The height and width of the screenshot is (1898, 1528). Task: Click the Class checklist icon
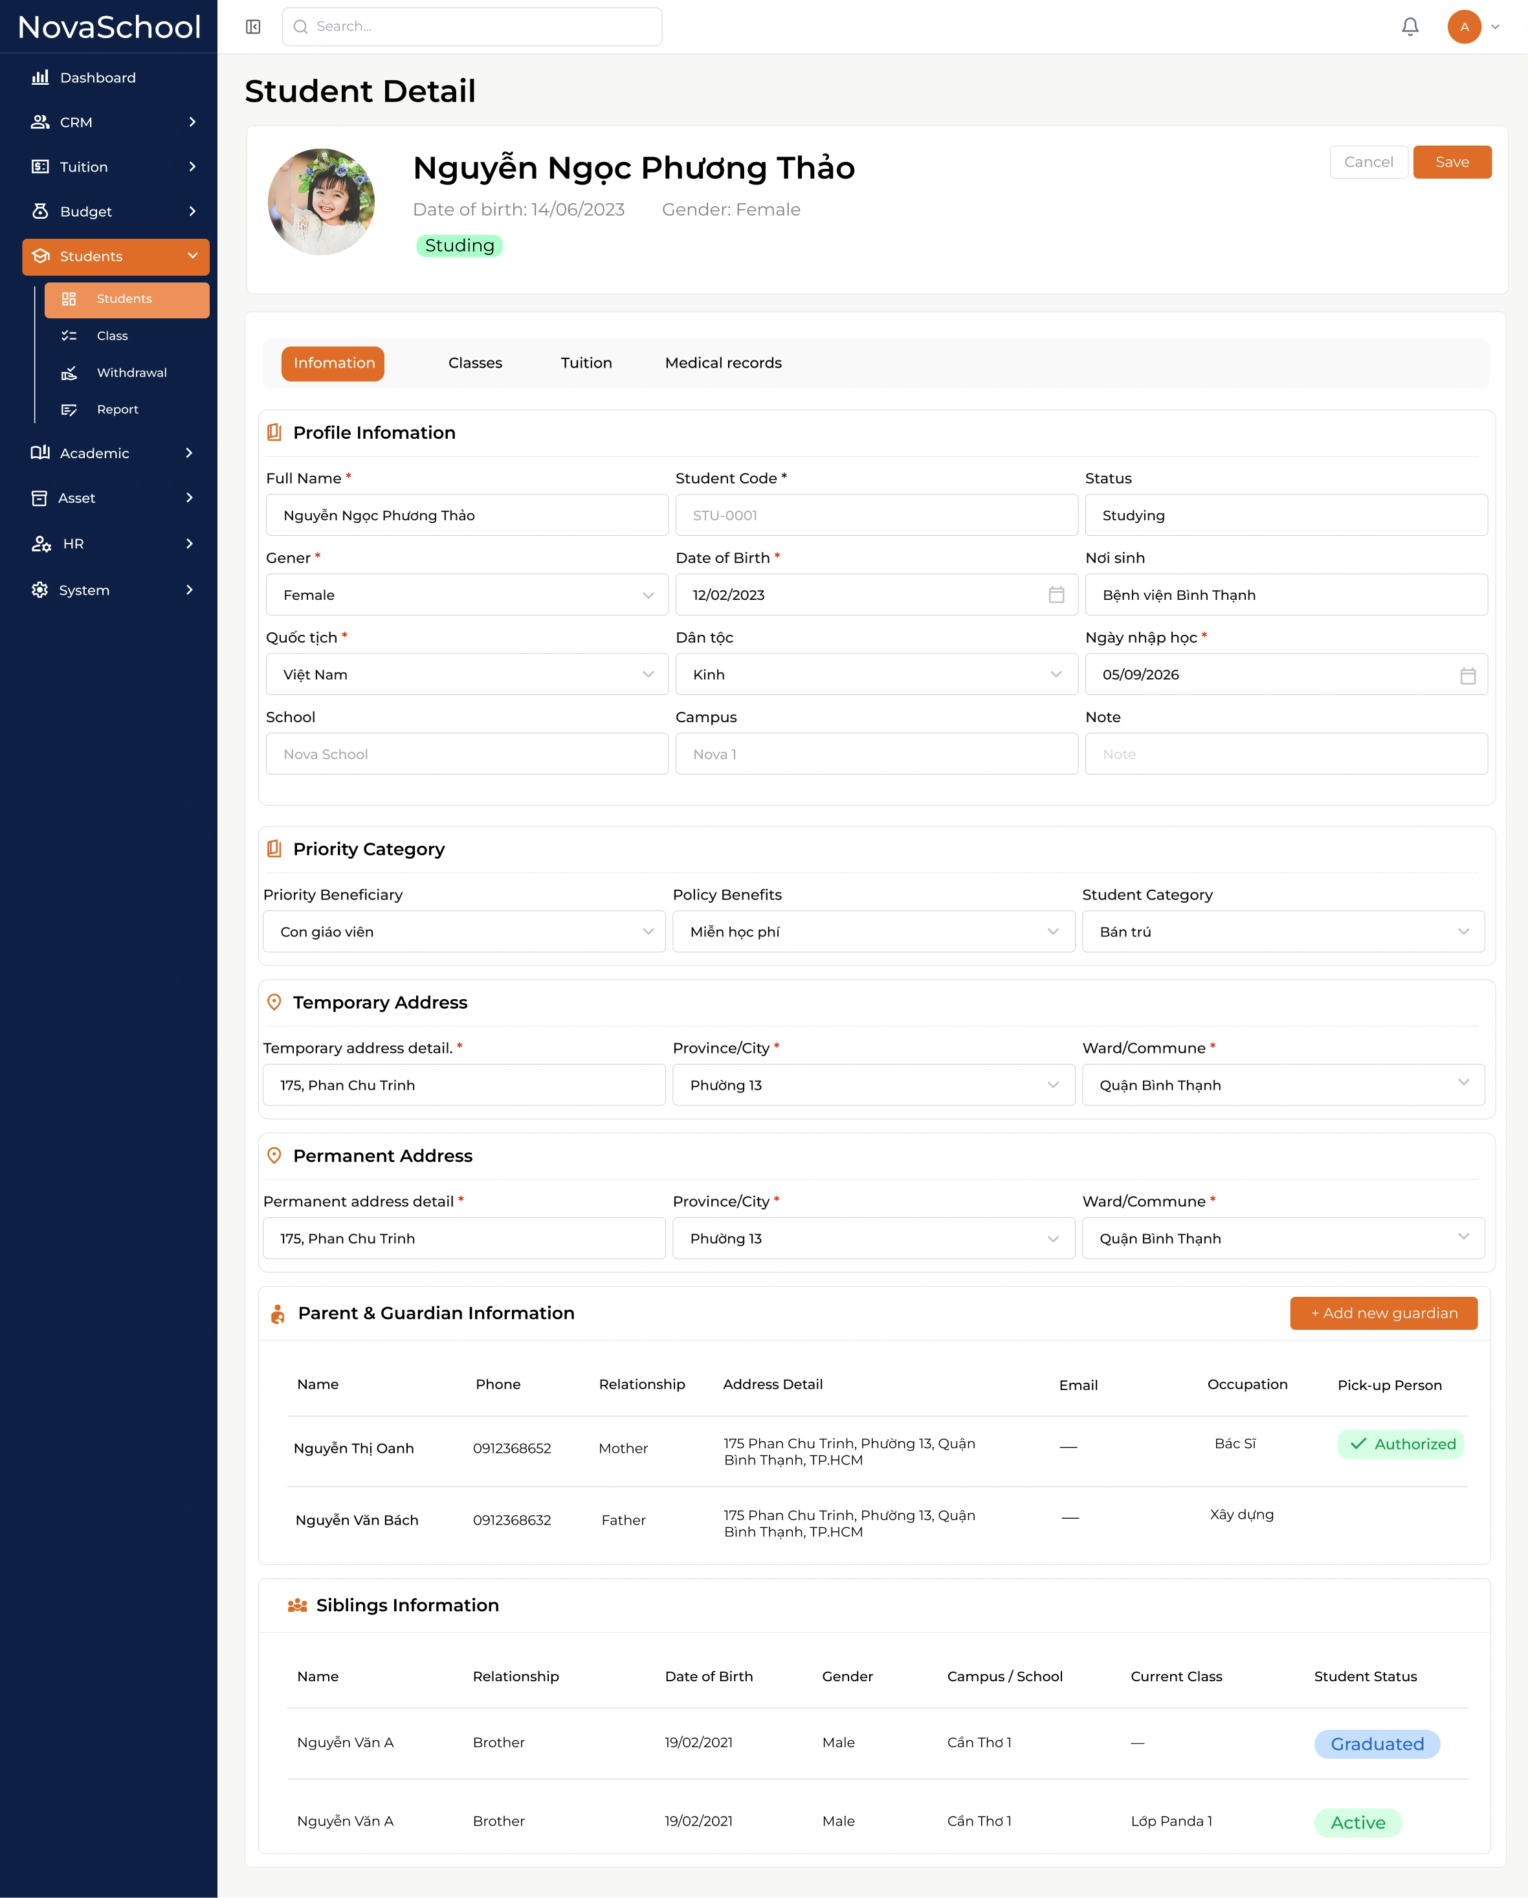[x=69, y=335]
